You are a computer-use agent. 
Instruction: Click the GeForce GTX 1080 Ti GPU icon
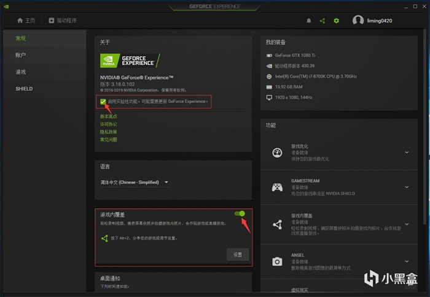coord(269,56)
